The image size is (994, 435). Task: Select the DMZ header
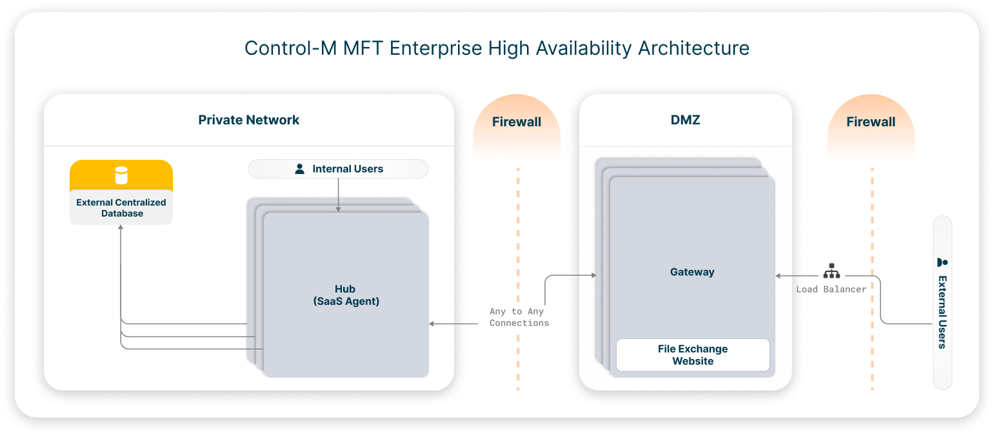coord(685,120)
